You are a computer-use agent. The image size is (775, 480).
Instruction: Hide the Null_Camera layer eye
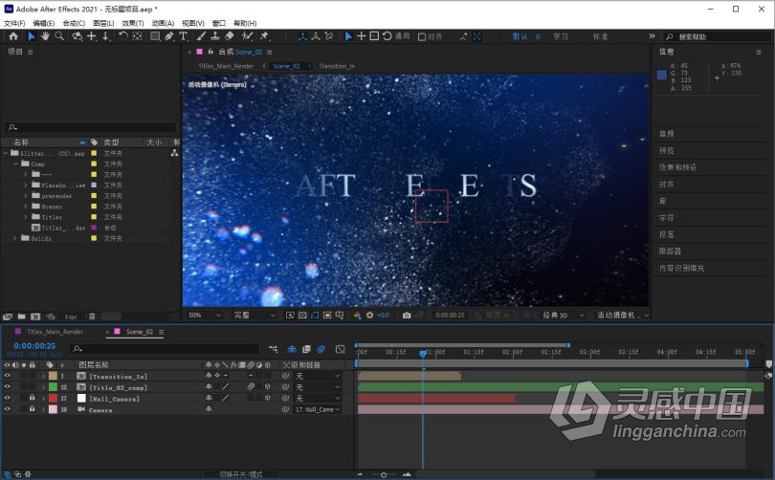(x=7, y=398)
